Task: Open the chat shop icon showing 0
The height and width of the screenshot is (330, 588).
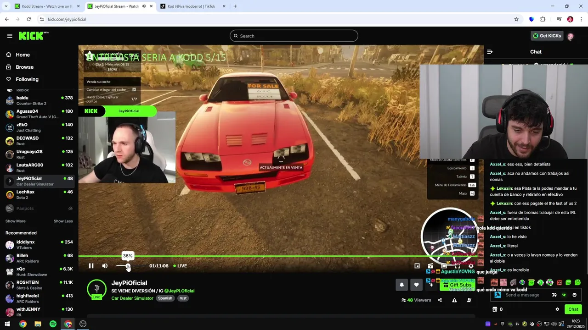Action: tap(498, 309)
